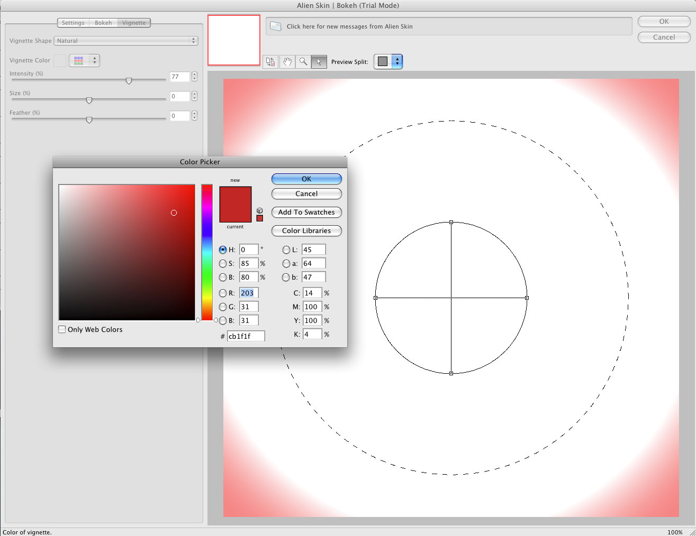Click the left handle of focus circle
Image resolution: width=696 pixels, height=536 pixels.
(x=376, y=298)
